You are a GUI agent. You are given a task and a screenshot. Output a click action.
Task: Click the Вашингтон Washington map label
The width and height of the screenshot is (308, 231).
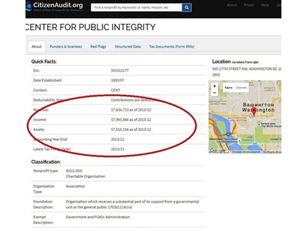tap(258, 107)
